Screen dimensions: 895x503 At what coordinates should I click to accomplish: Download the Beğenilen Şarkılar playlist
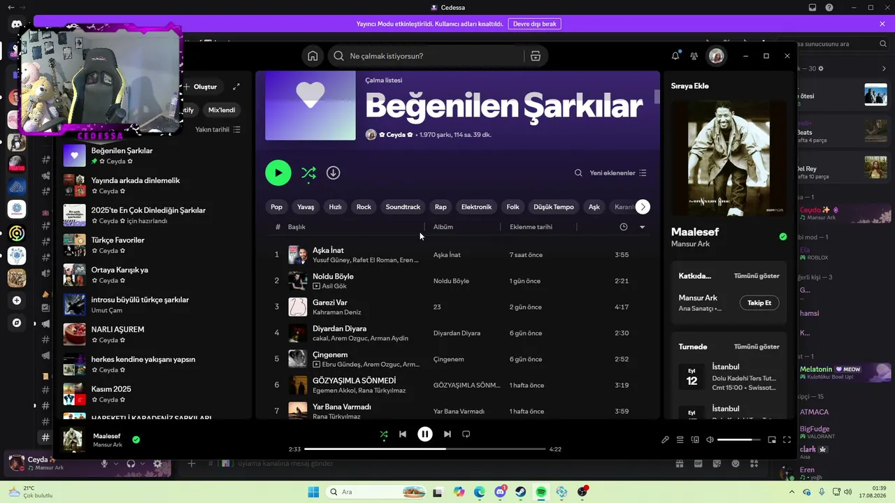(334, 173)
